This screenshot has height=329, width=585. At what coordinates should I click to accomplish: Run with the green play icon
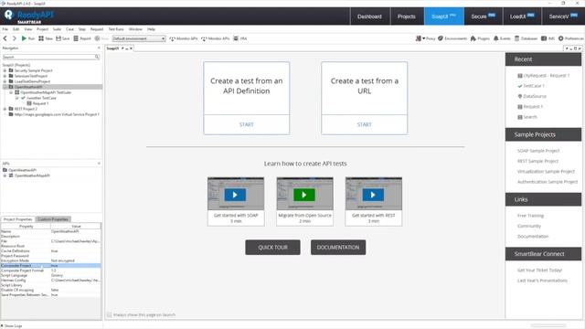[24, 38]
